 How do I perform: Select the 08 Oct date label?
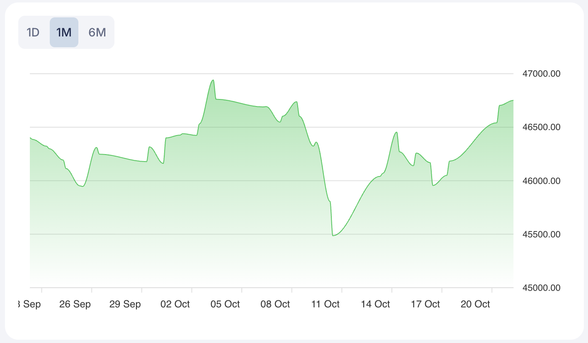coord(275,304)
